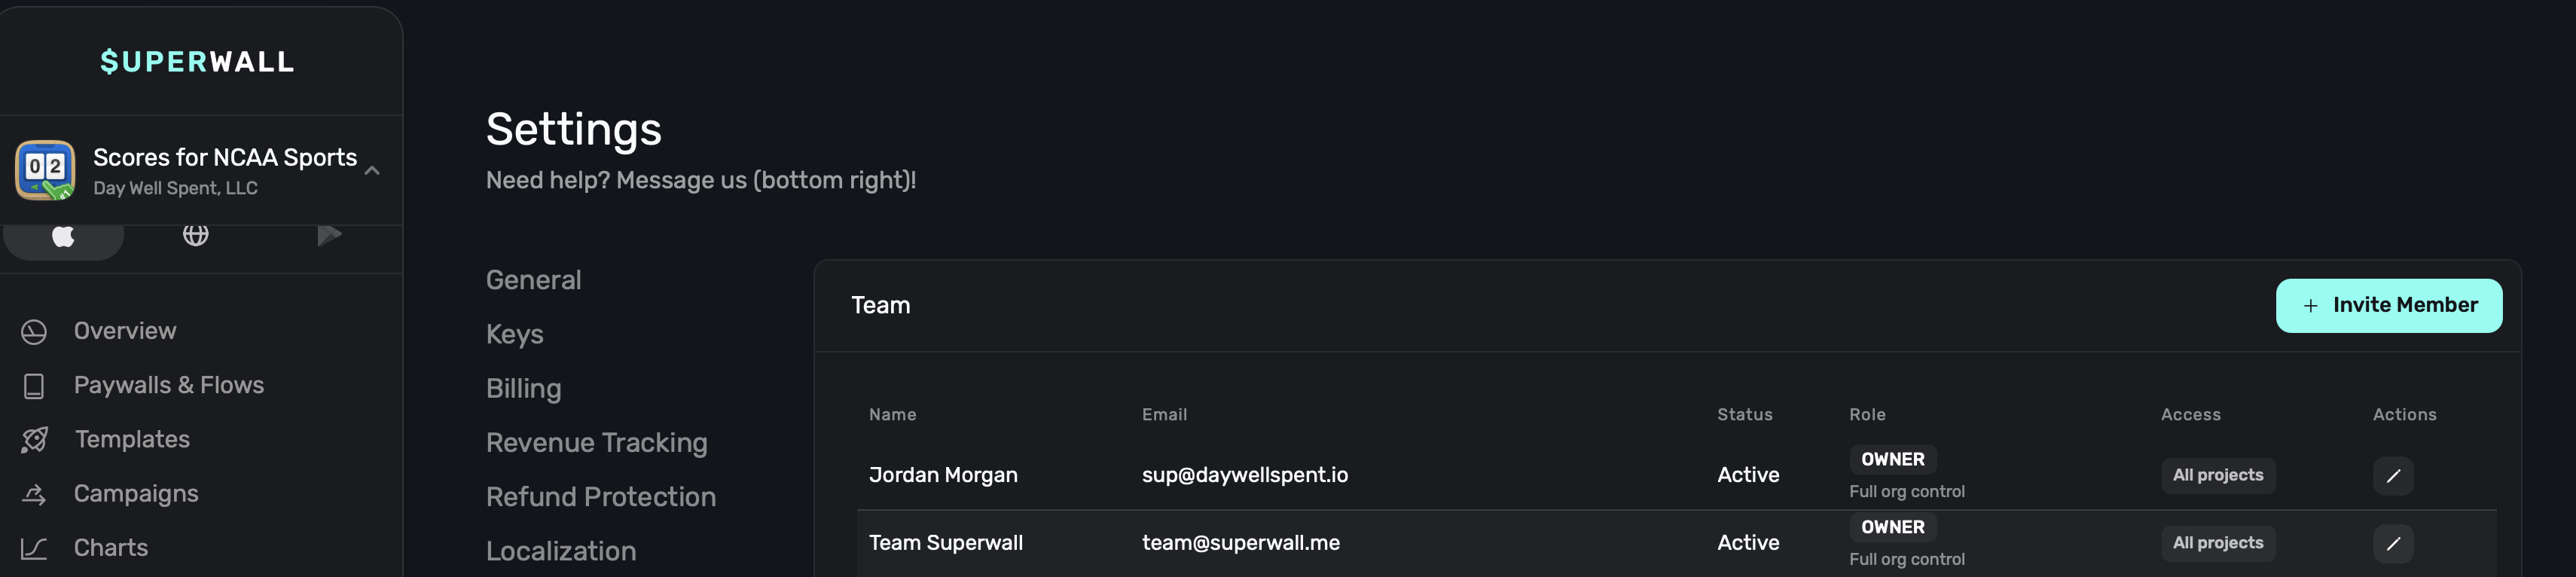Open General settings section
The image size is (2576, 577).
[533, 280]
